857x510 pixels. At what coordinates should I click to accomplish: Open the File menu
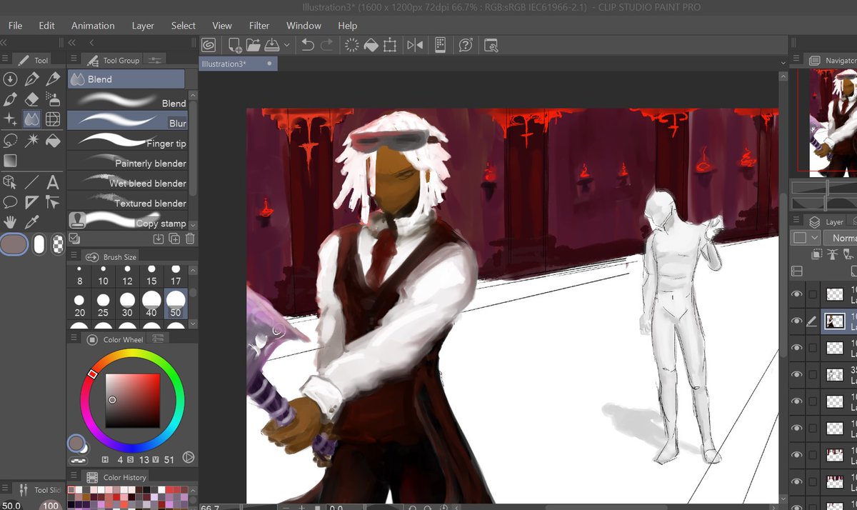pos(15,25)
